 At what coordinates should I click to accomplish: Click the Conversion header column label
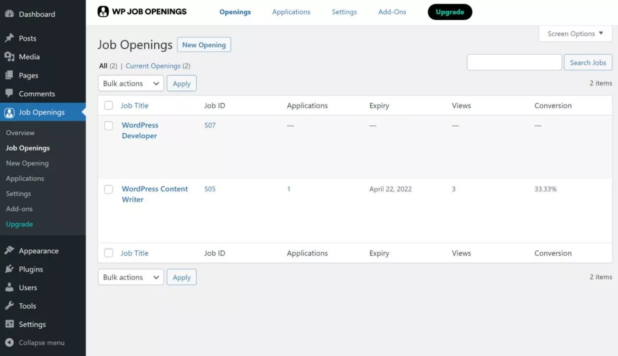click(x=553, y=105)
